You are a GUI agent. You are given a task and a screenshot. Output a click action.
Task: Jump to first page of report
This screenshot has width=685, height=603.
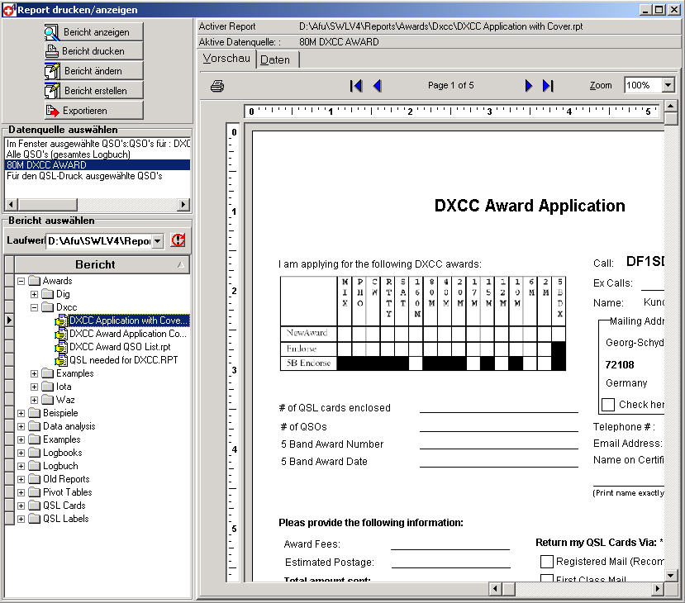pyautogui.click(x=356, y=86)
